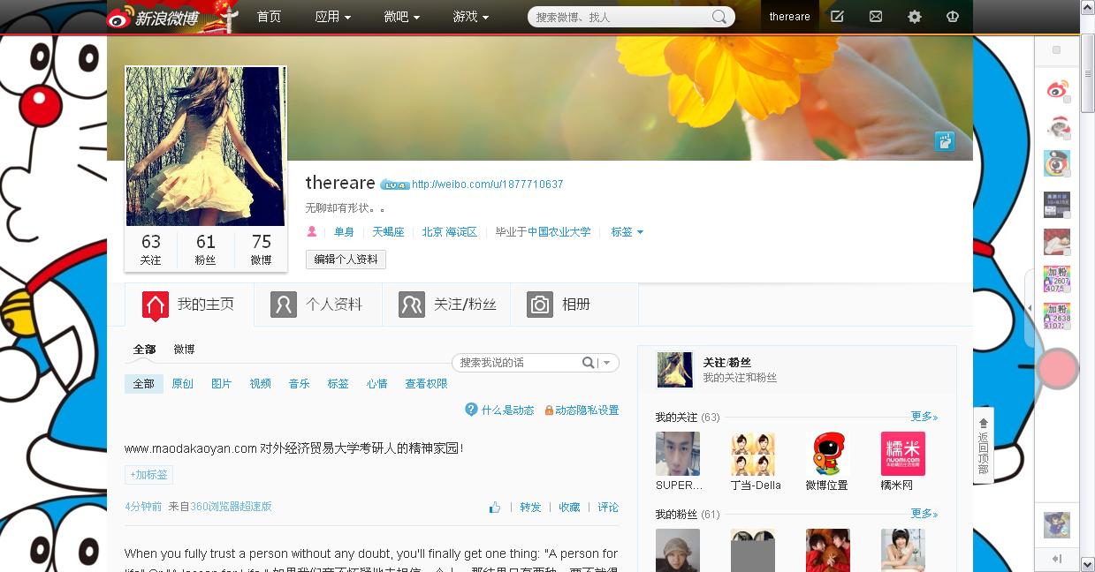Click the lock icon before 动态隐私设置

click(x=549, y=410)
